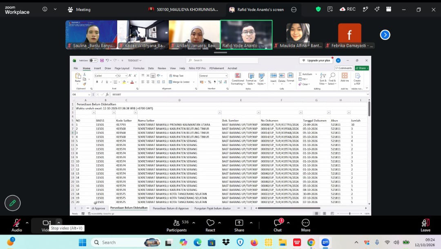This screenshot has height=249, width=441.
Task: Open the Zoom Participants panel
Action: 177,225
